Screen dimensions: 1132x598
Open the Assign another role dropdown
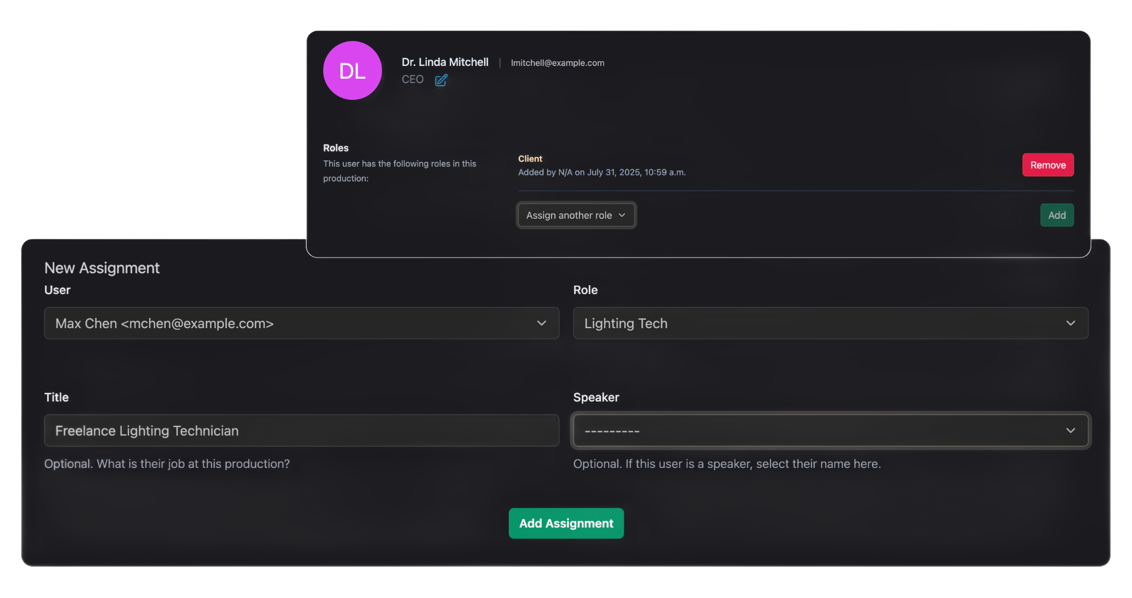coord(576,215)
